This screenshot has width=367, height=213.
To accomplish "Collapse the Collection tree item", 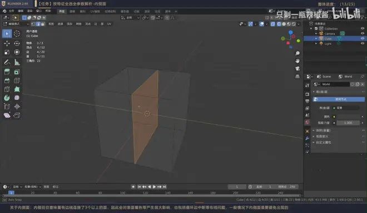I will (x=311, y=29).
